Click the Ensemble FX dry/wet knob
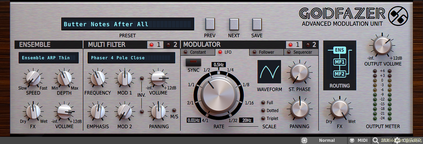 [33, 112]
